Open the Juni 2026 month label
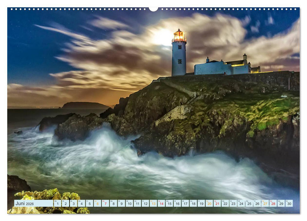This screenshot has width=307, height=221. tap(24, 204)
